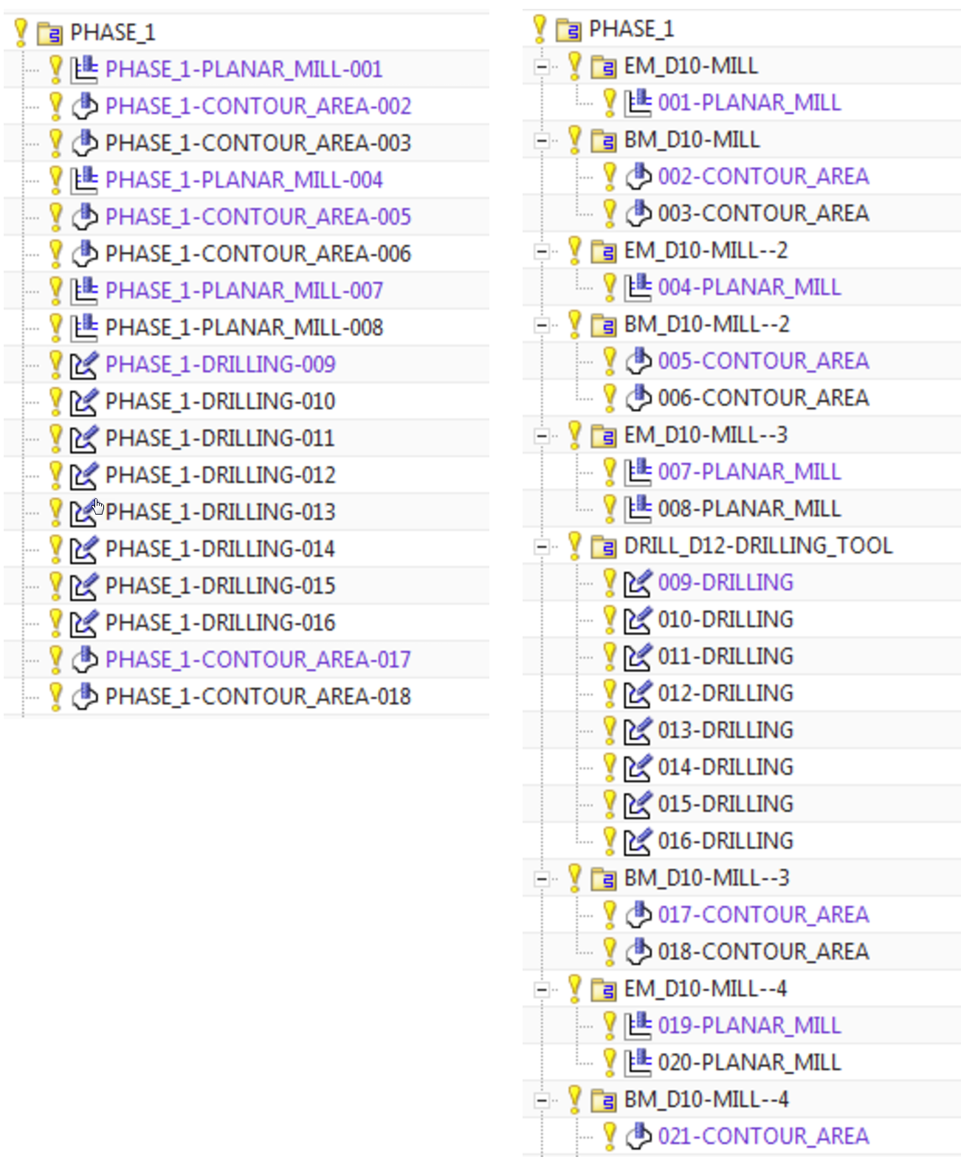The height and width of the screenshot is (1171, 961).
Task: Toggle light bulb of PHASE_1-DRILLING-014
Action: 55,549
